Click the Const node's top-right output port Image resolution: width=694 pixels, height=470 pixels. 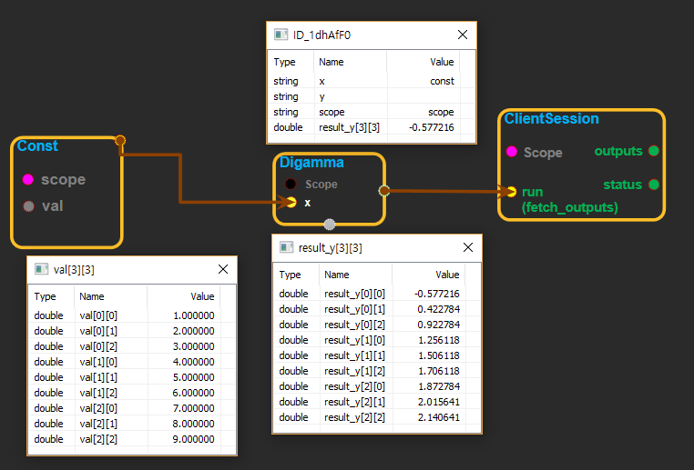120,141
